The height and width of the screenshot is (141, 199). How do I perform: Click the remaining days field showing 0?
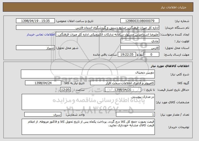(151, 55)
